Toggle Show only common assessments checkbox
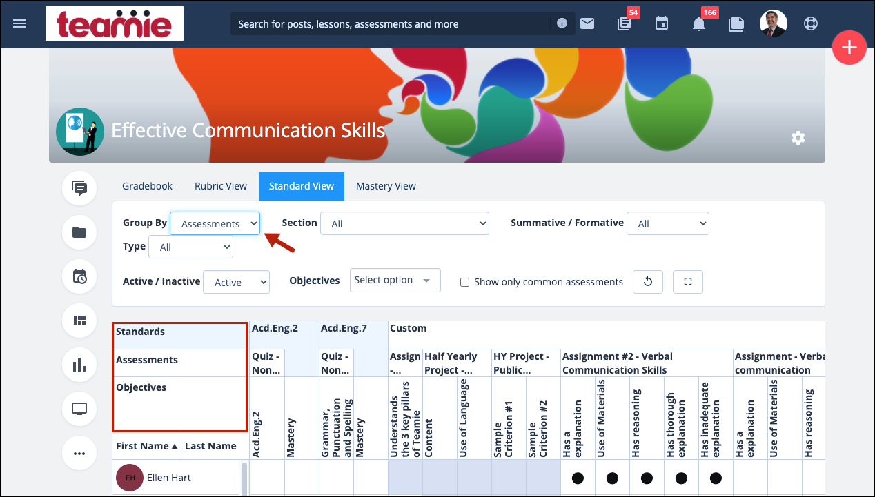This screenshot has width=875, height=497. tap(465, 282)
